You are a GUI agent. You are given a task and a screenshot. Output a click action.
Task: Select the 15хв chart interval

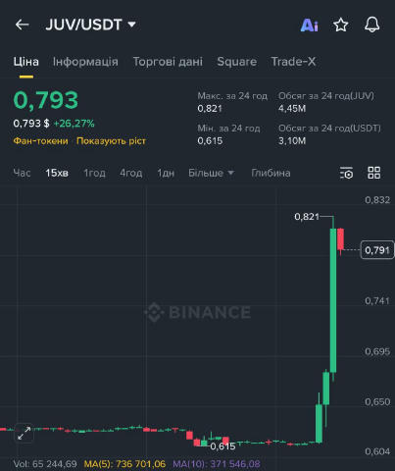click(x=57, y=173)
